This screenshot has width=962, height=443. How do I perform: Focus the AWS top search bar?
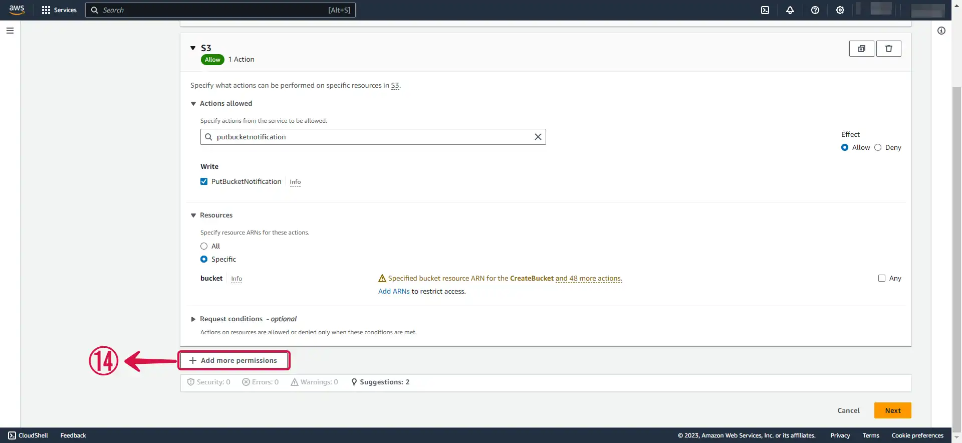coord(220,10)
